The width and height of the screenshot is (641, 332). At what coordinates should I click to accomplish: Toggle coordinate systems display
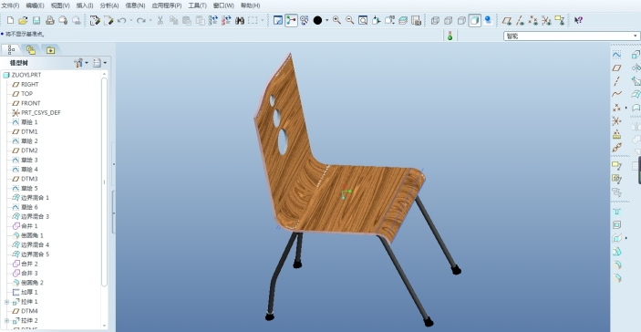[546, 20]
